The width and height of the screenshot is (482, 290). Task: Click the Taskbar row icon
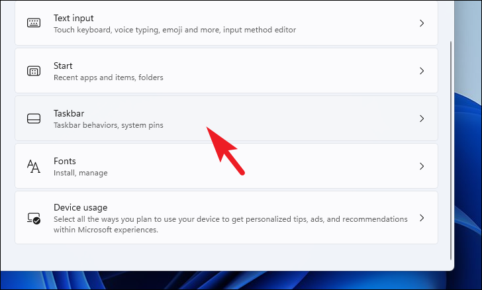coord(34,119)
